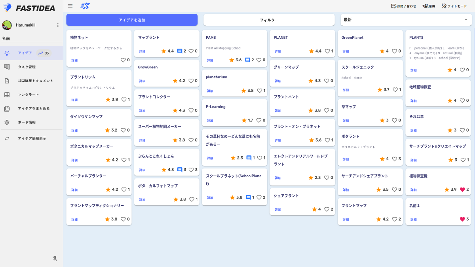Viewport: 475px width, 267px height.
Task: Click comment icon on マップラント card
Action: click(x=180, y=51)
